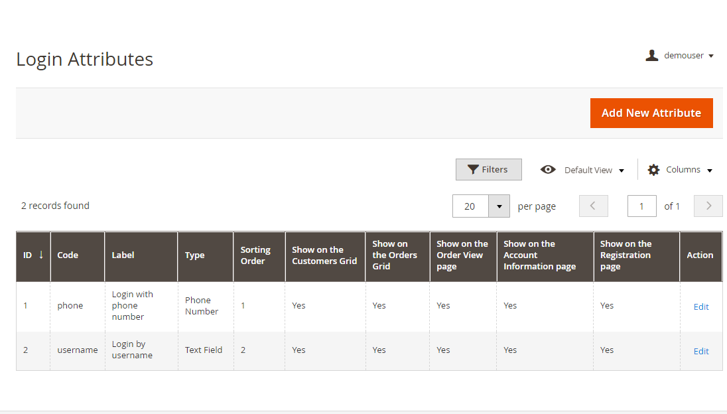Click the demouser username text
This screenshot has height=414, width=727.
pyautogui.click(x=684, y=56)
